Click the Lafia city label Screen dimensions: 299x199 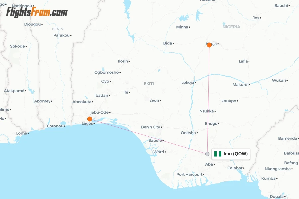(243, 61)
